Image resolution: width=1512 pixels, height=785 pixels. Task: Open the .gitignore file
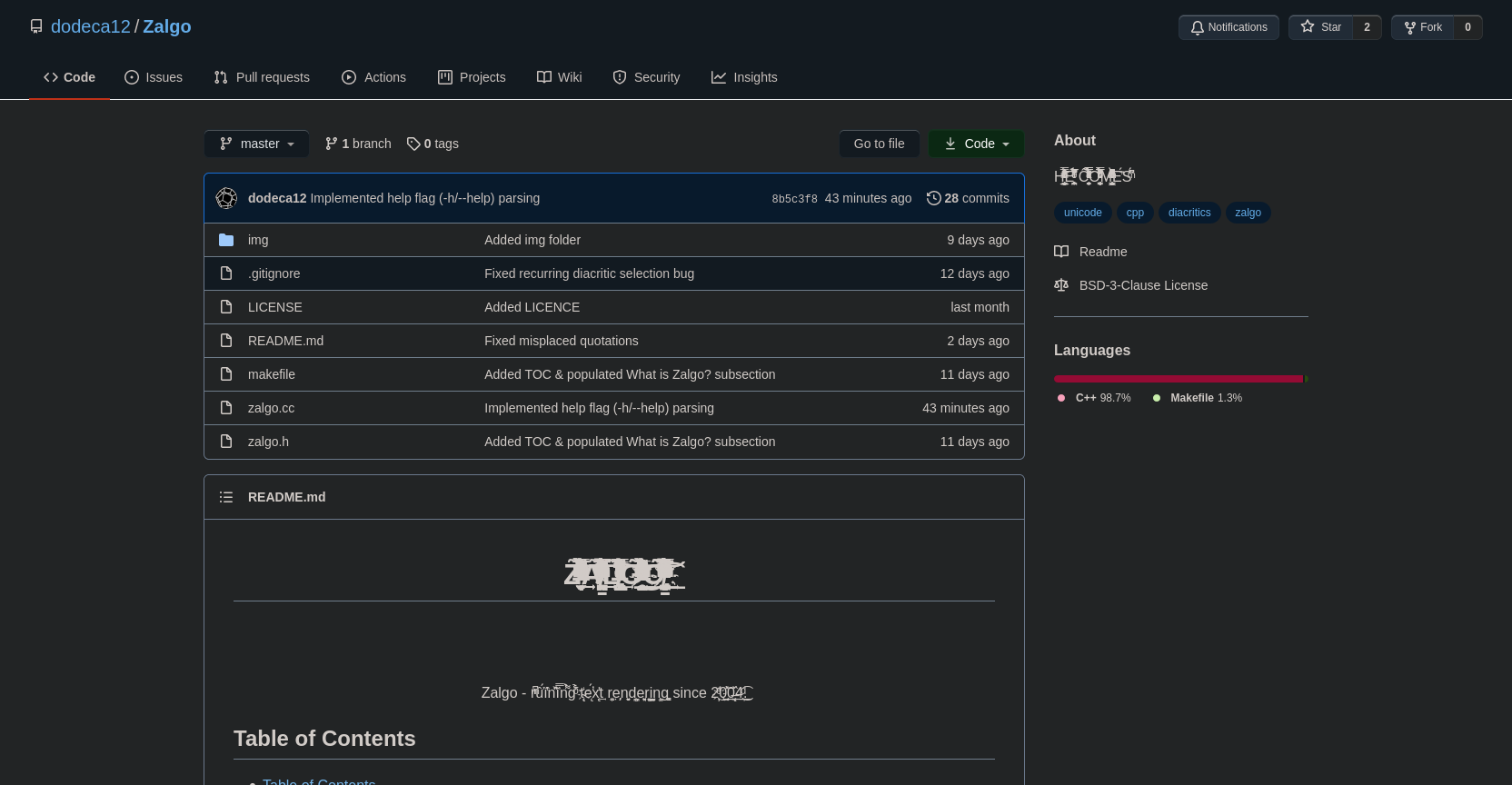[274, 273]
